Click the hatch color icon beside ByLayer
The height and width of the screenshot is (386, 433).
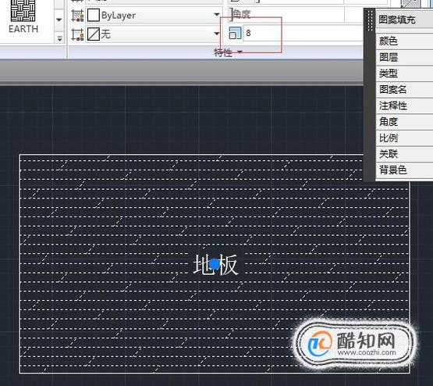(77, 15)
